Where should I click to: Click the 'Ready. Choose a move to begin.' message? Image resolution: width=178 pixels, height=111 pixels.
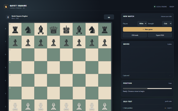(134, 91)
